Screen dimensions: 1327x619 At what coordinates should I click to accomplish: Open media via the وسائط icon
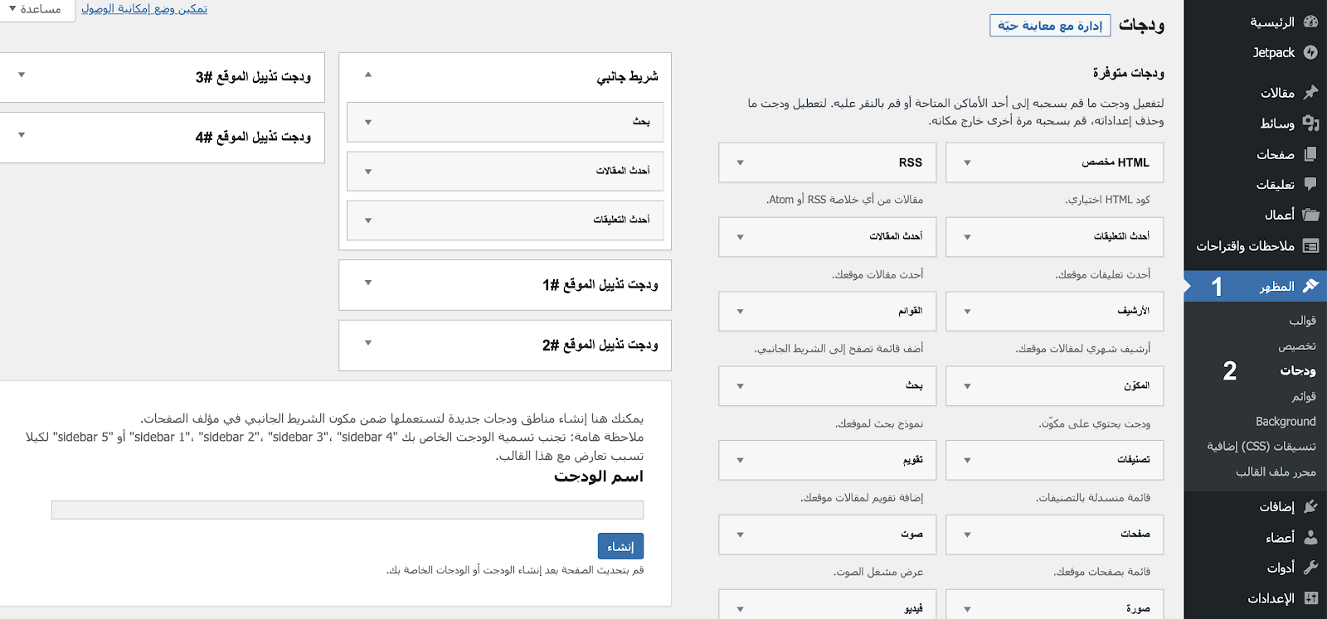point(1310,123)
